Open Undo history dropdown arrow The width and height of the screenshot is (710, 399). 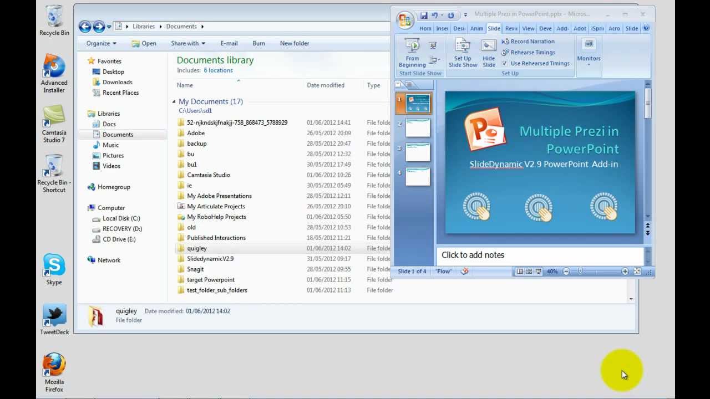(442, 15)
